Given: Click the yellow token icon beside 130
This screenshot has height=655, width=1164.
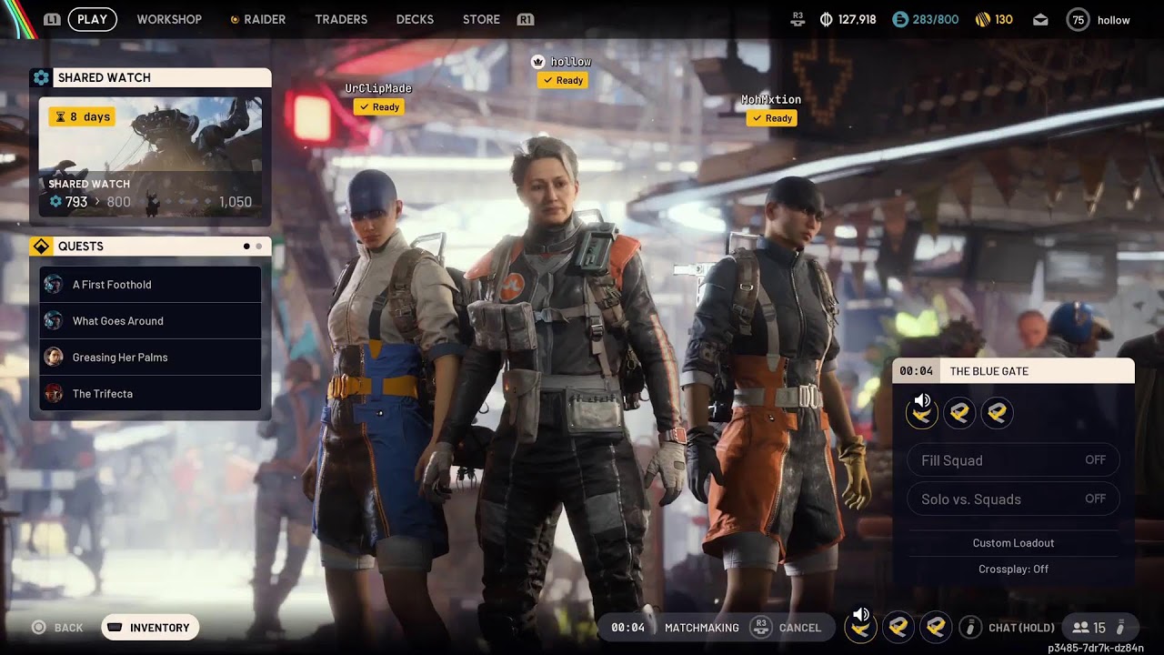Looking at the screenshot, I should pos(983,19).
